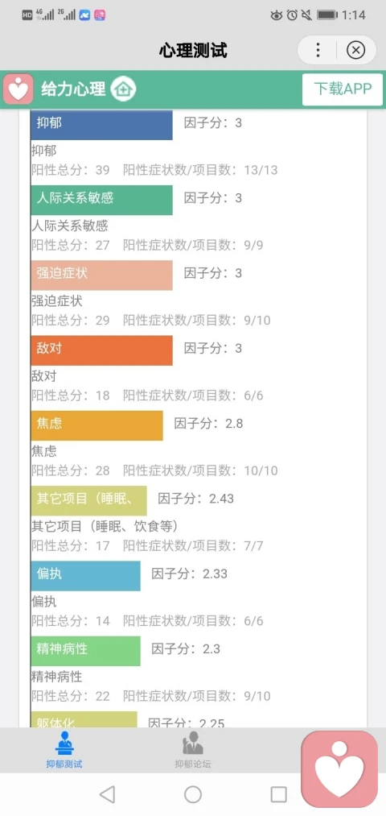Viewport: 386px width, 816px height.
Task: Tap the green home icon beside 给力心理
Action: 123,89
